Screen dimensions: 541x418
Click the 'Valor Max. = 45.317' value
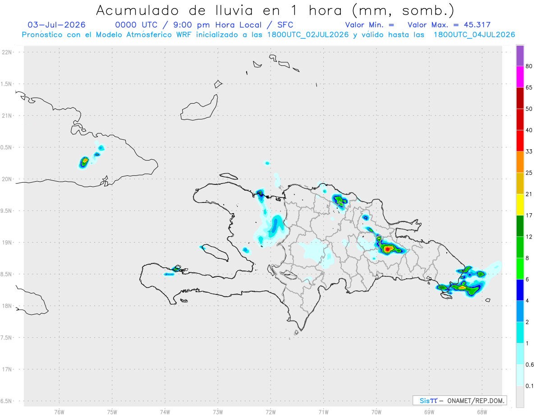tap(449, 25)
